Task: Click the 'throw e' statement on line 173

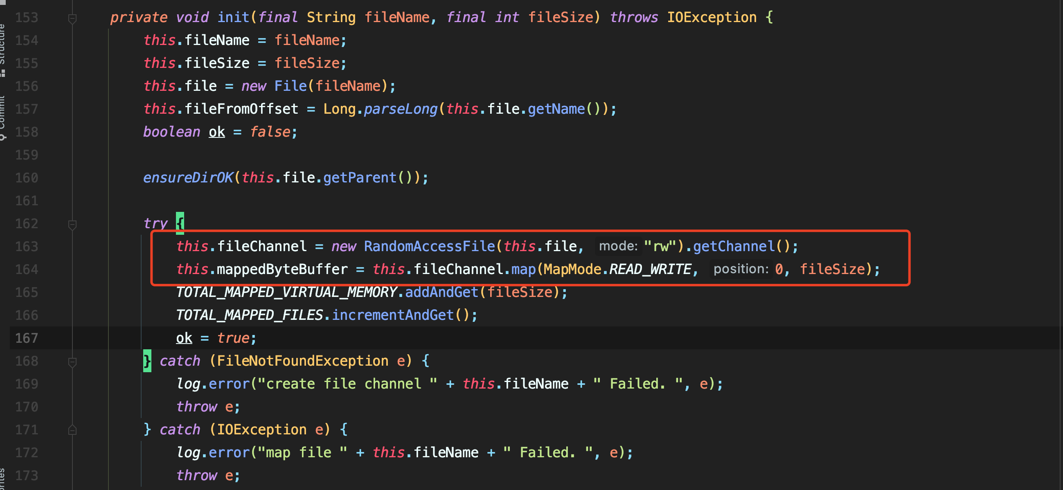Action: [x=208, y=476]
